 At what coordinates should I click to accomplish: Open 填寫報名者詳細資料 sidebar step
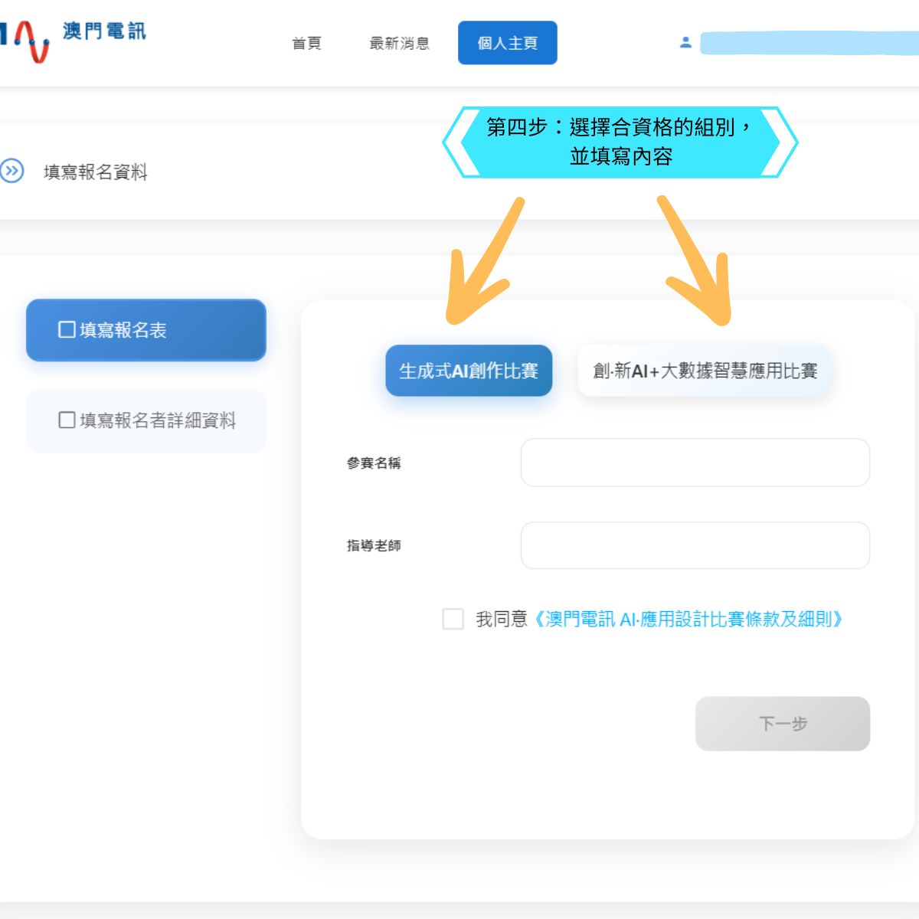pos(146,420)
